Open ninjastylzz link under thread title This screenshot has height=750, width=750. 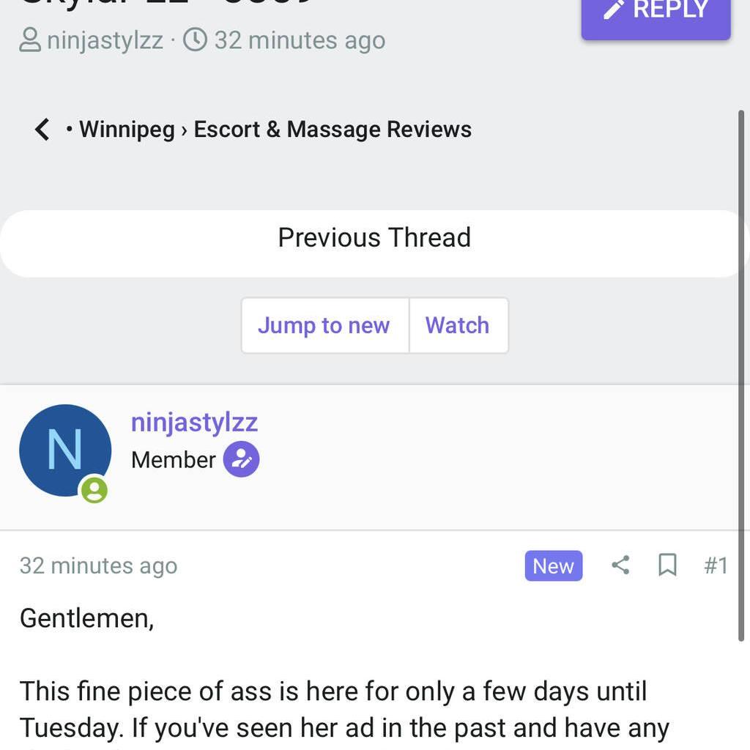click(x=105, y=40)
